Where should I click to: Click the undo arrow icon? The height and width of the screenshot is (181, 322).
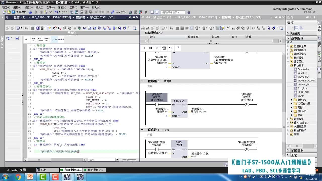(x=56, y=12)
